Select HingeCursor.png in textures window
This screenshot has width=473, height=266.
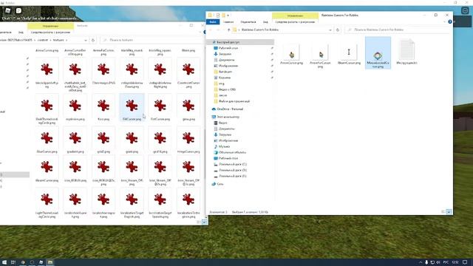click(188, 140)
